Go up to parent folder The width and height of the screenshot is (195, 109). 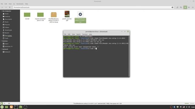point(10,7)
